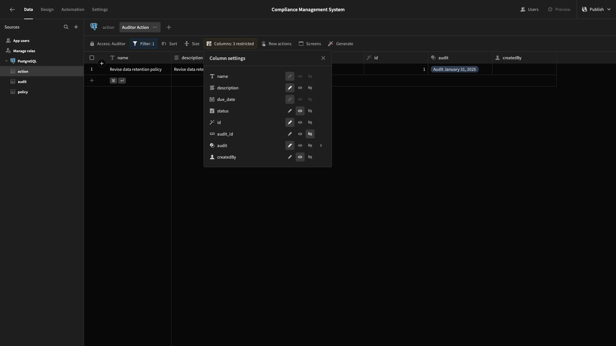
Task: Click the name column header
Action: 139,58
